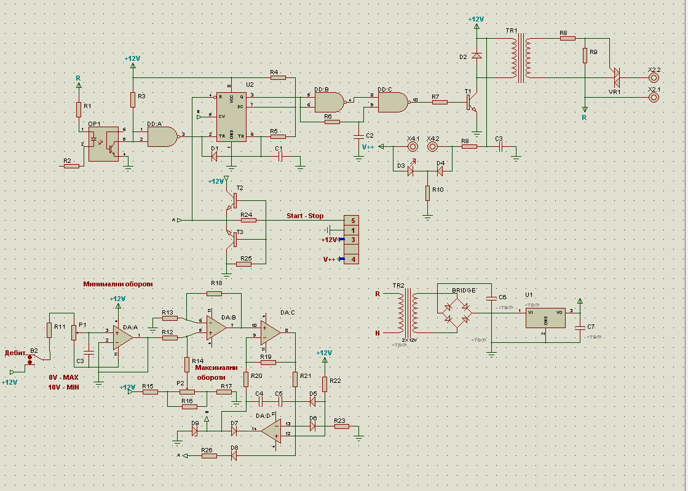The image size is (688, 491).
Task: Click the X2:2 output terminal
Action: [654, 78]
